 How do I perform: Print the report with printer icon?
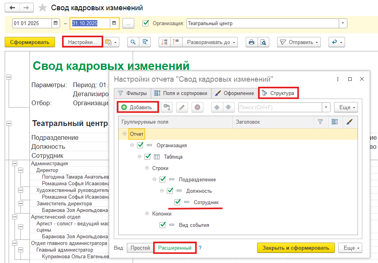pos(252,42)
